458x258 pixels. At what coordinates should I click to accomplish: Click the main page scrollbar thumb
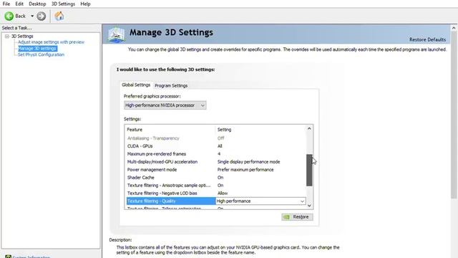454,115
